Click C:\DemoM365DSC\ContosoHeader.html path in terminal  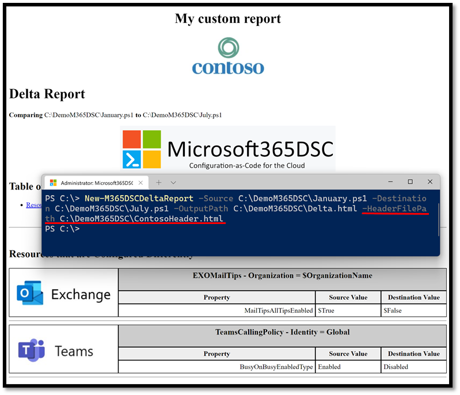[x=141, y=219]
